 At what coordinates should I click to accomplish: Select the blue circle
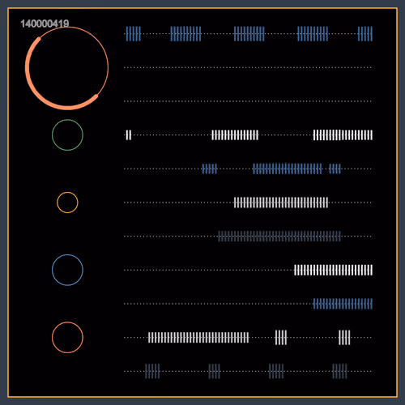(67, 270)
